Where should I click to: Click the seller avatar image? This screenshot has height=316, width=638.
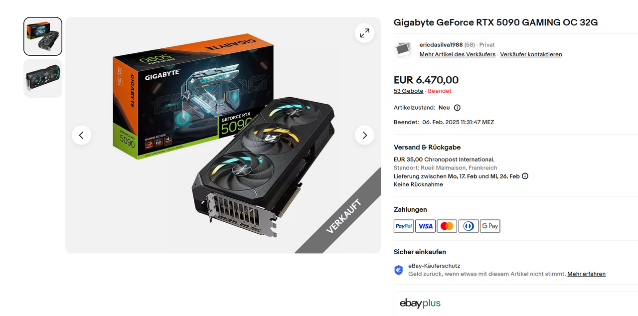[x=403, y=49]
